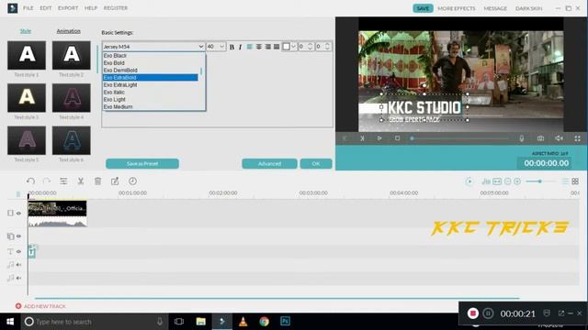Click the Save as Preset button
The height and width of the screenshot is (330, 588).
tap(142, 163)
